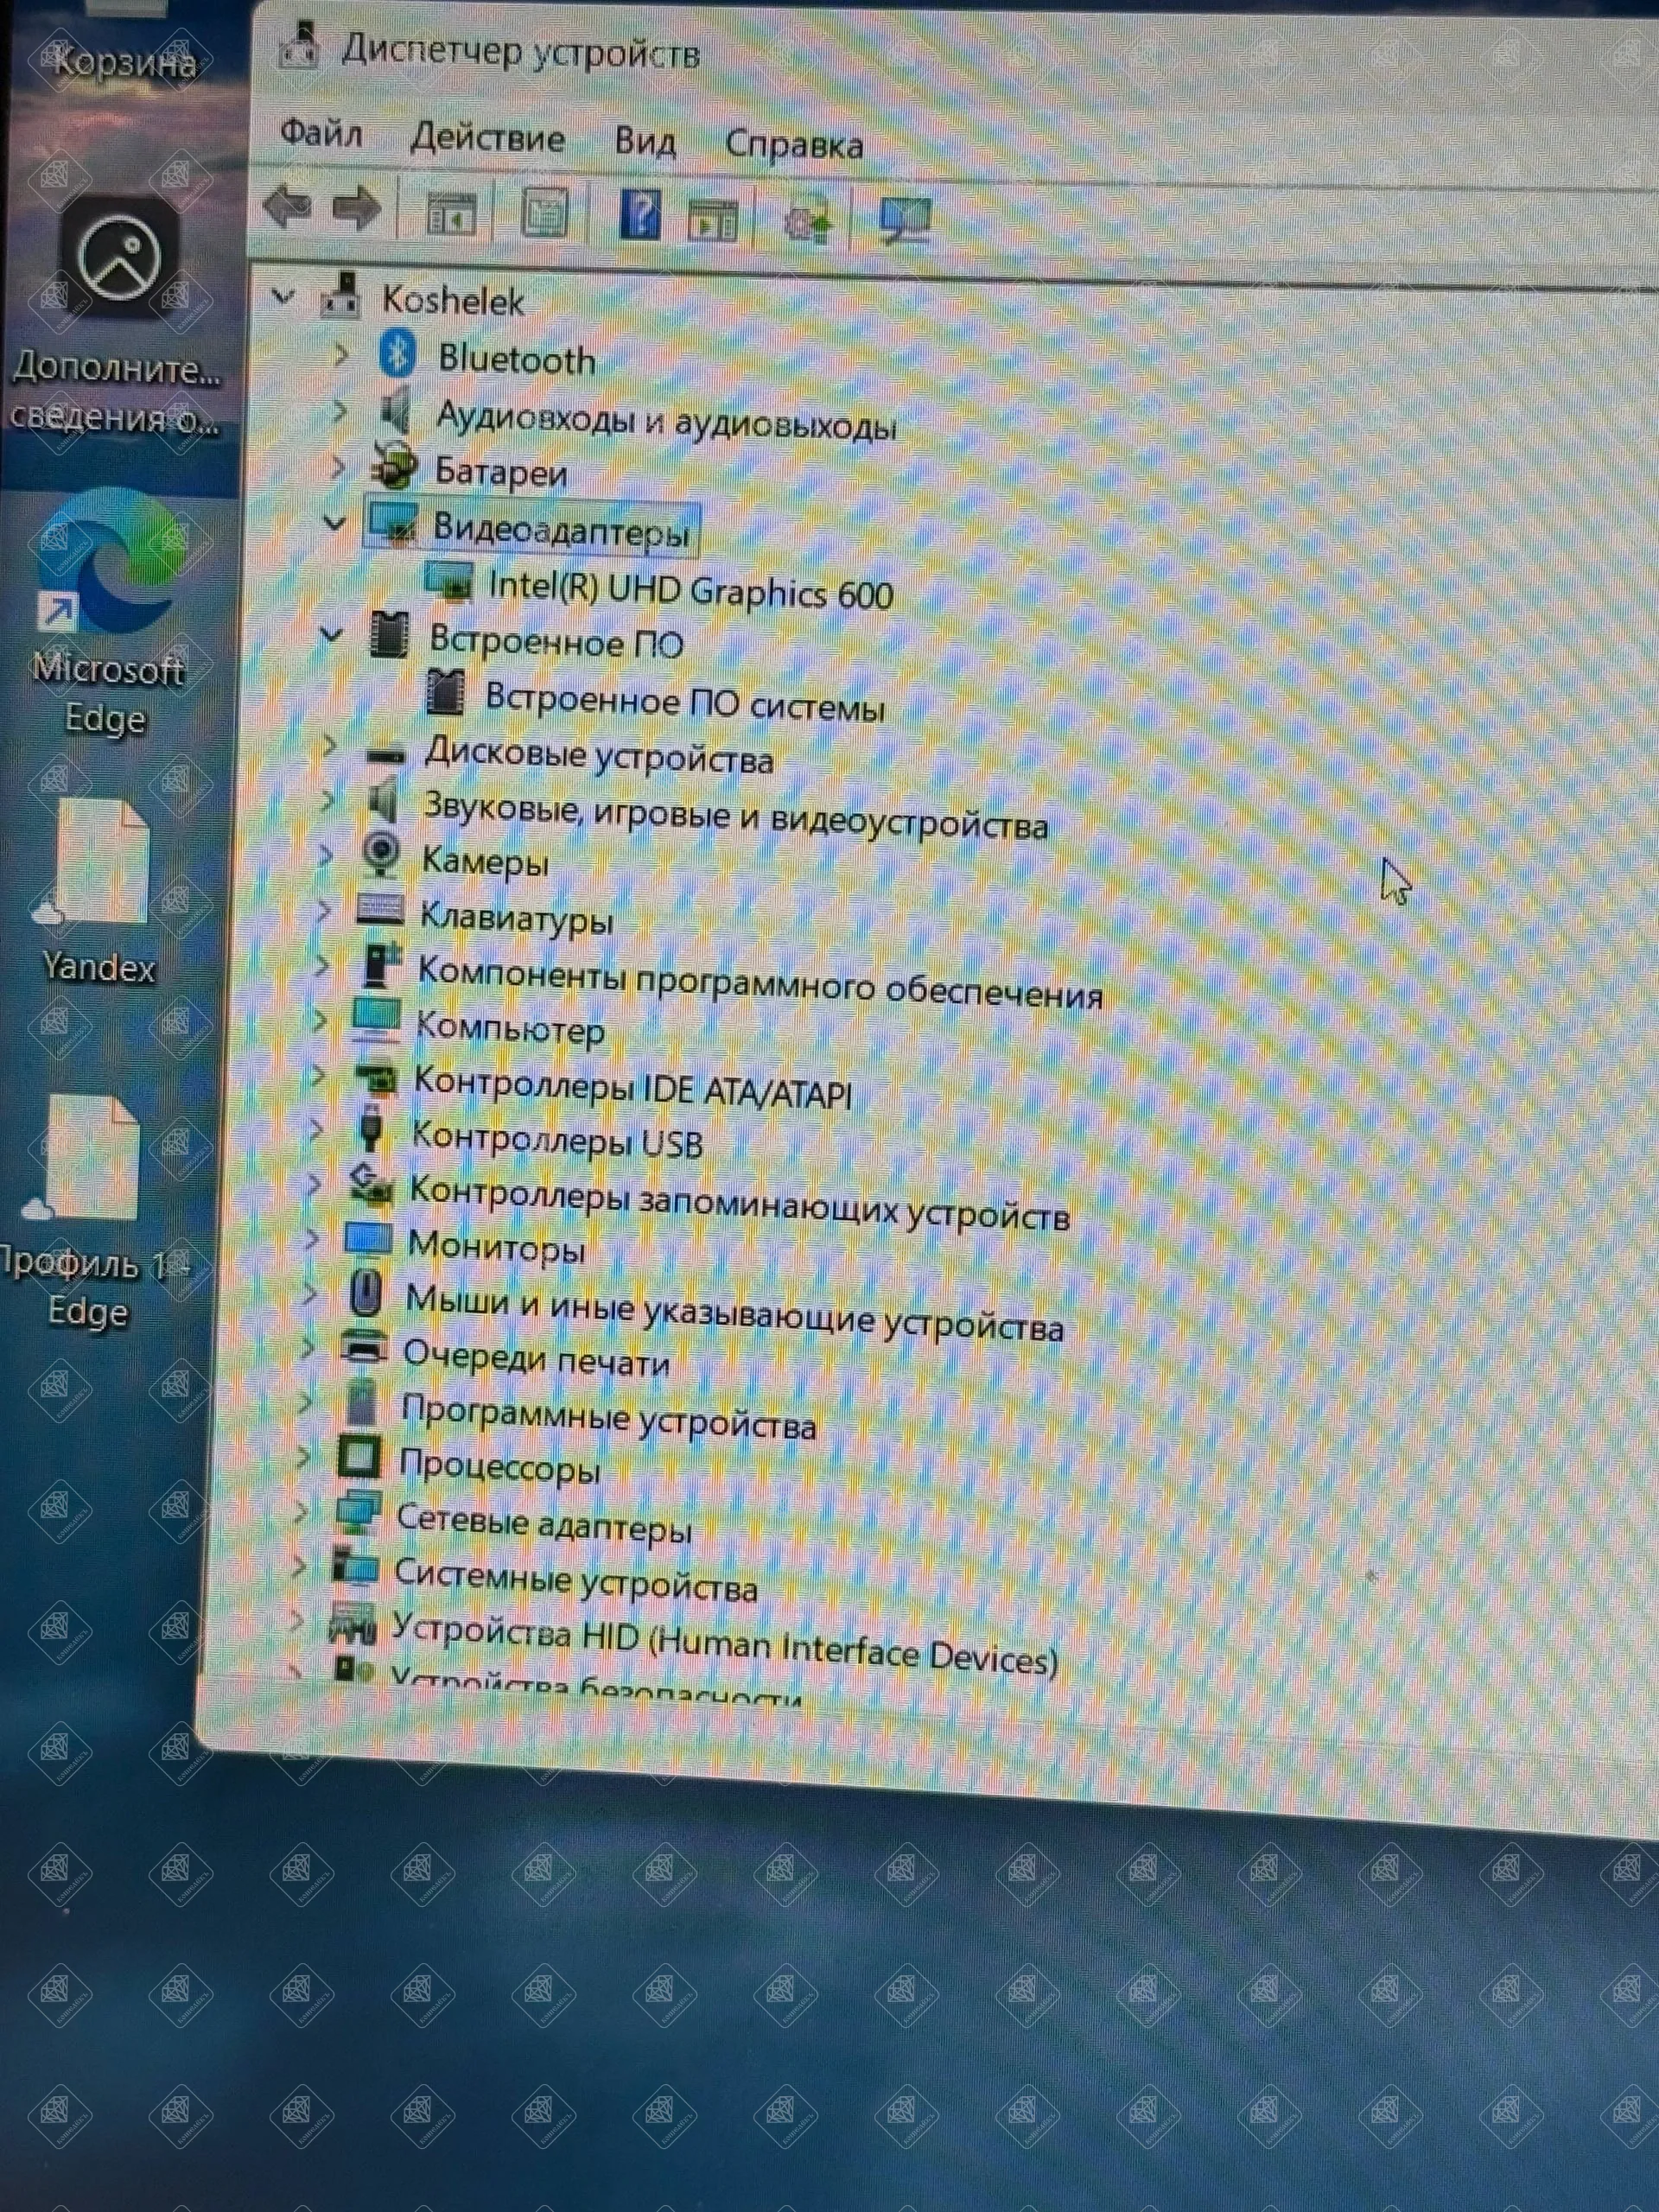This screenshot has height=2212, width=1659.
Task: Collapse the Встроенное ПО branch
Action: 331,634
